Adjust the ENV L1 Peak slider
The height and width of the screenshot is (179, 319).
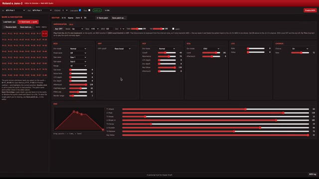point(216,113)
